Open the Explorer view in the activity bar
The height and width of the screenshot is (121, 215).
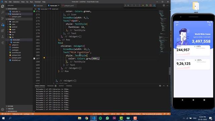coord(2,6)
